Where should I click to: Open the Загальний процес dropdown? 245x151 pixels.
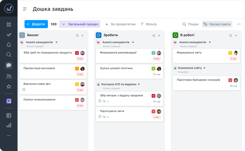click(x=80, y=24)
